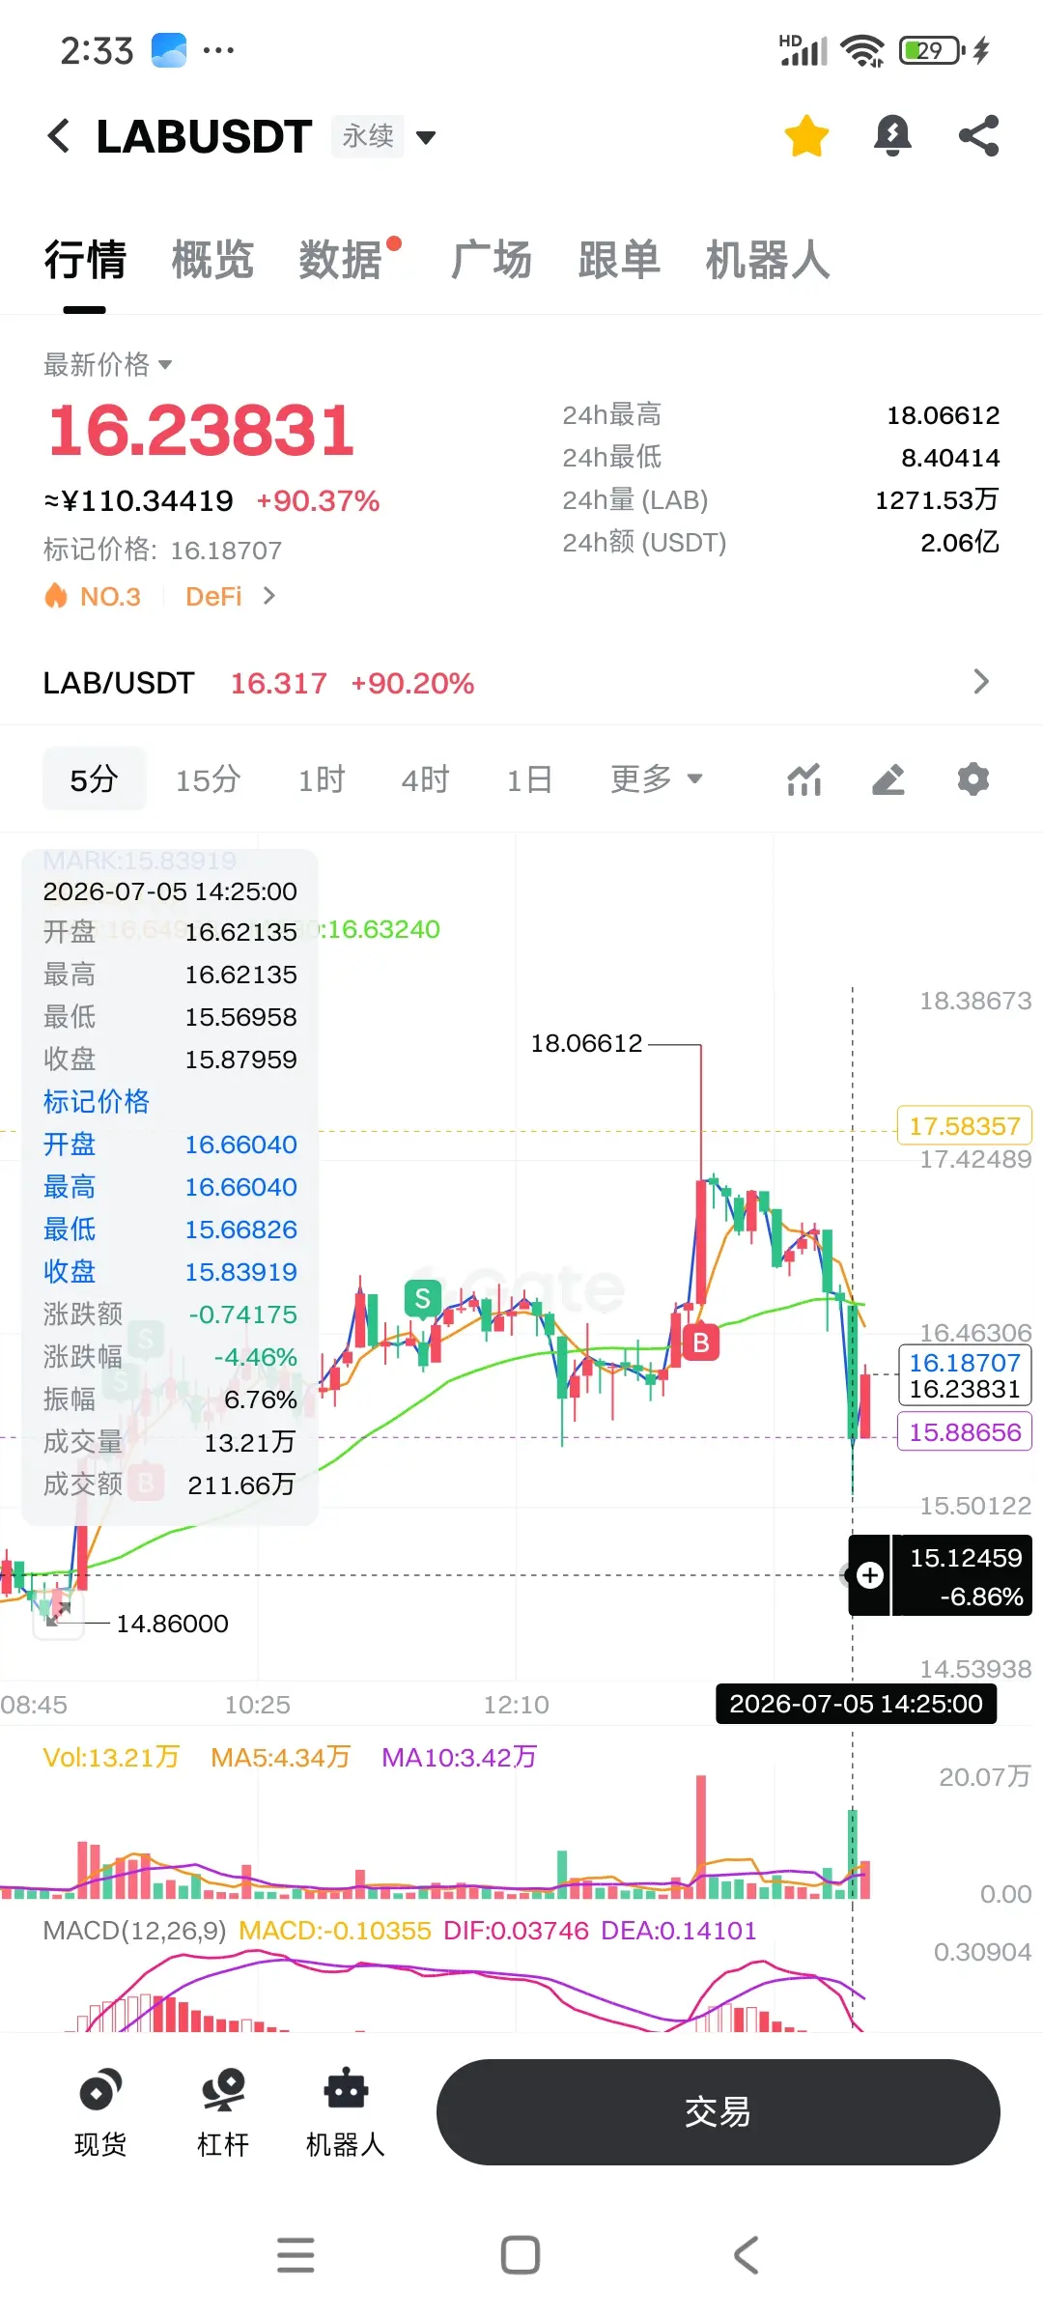Toggle the yellow favorite star
Screen dimensions: 1043x2318
tap(806, 136)
